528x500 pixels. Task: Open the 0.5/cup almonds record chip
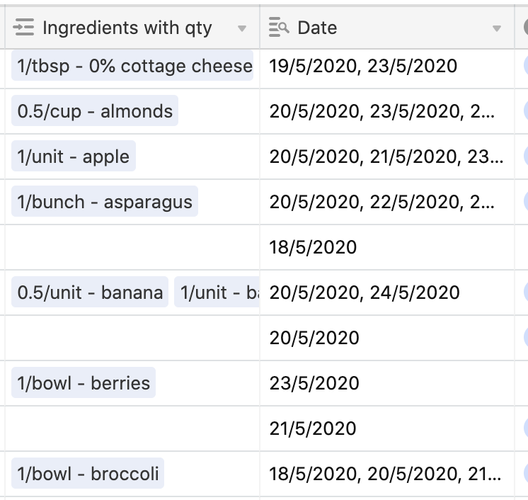[95, 111]
